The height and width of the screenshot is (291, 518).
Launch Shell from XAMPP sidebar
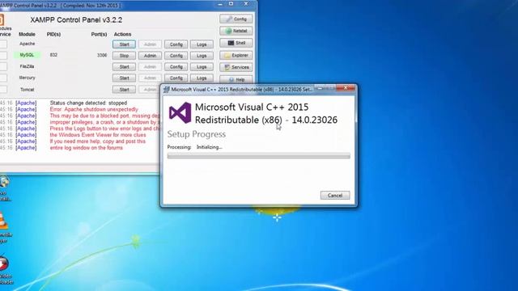pos(236,43)
